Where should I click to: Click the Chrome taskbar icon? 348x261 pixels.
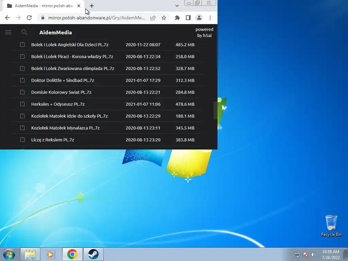72,254
